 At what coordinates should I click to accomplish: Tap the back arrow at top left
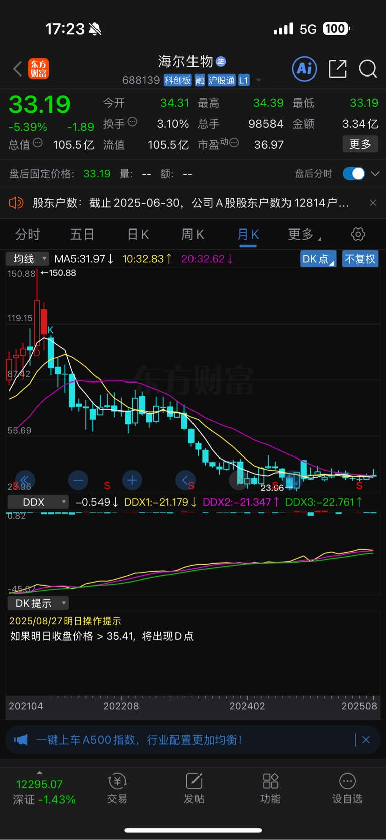(18, 69)
